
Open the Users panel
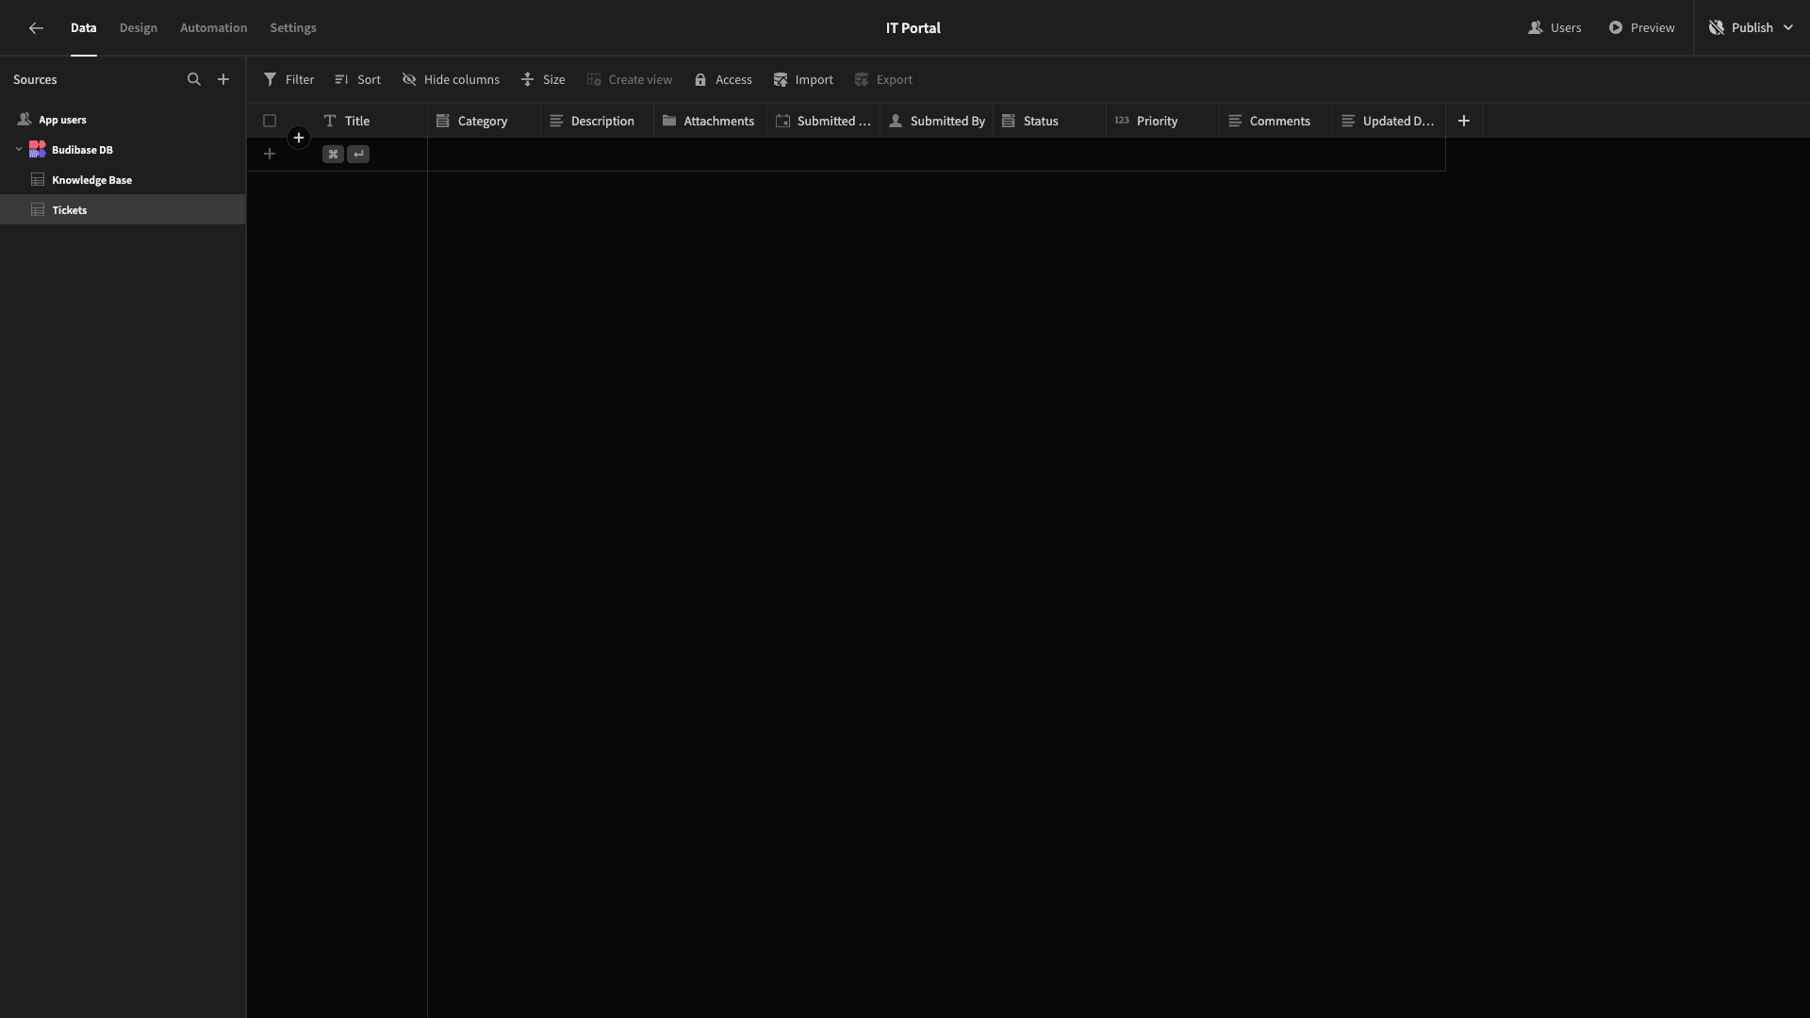click(x=1555, y=28)
